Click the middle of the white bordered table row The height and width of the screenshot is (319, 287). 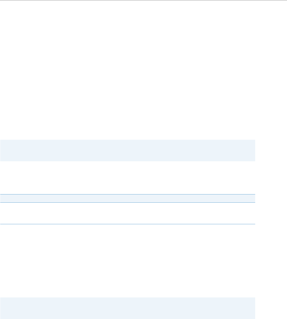coord(128,213)
